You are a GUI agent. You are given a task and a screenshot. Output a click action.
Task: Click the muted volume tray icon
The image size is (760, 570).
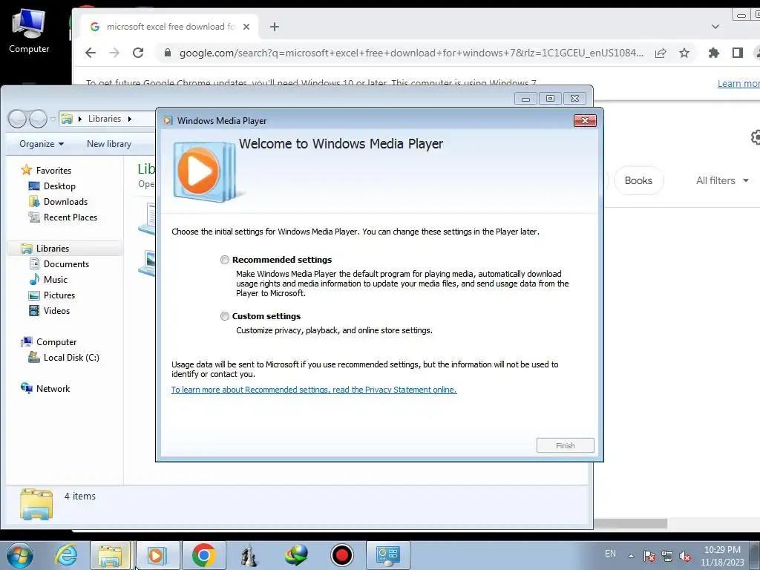coord(685,556)
